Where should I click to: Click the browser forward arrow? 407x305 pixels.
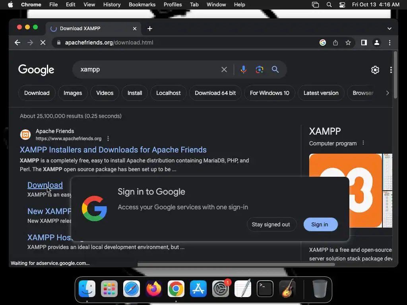pos(30,42)
